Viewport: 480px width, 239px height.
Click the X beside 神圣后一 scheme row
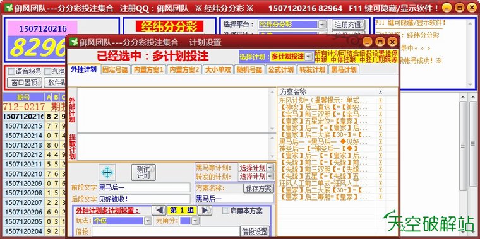[380, 149]
